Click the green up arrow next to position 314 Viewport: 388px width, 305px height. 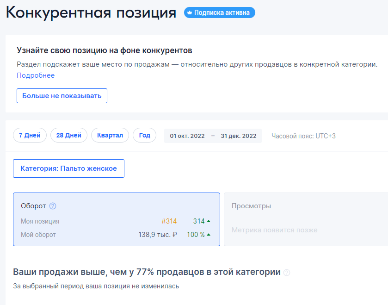pyautogui.click(x=209, y=221)
